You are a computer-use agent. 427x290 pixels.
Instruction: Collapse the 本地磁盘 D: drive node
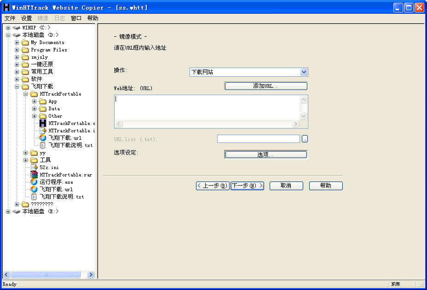tap(8, 35)
